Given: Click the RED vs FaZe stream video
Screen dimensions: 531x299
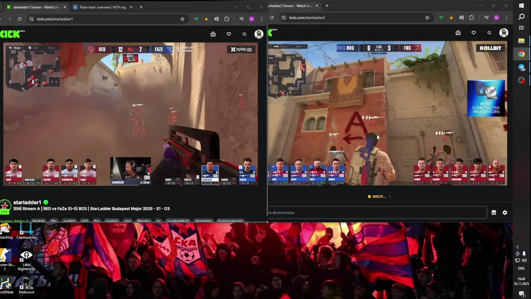Looking at the screenshot, I should click(131, 113).
